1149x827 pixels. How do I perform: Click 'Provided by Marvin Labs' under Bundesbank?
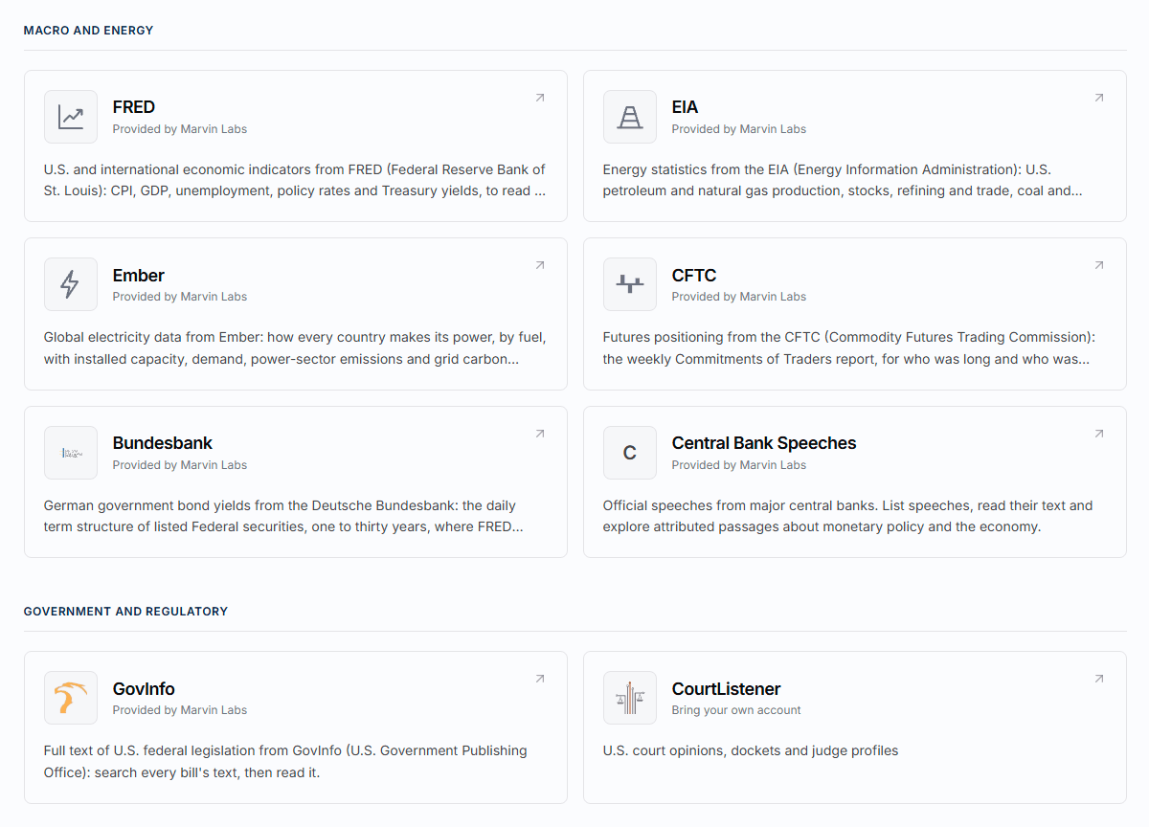[x=180, y=465]
